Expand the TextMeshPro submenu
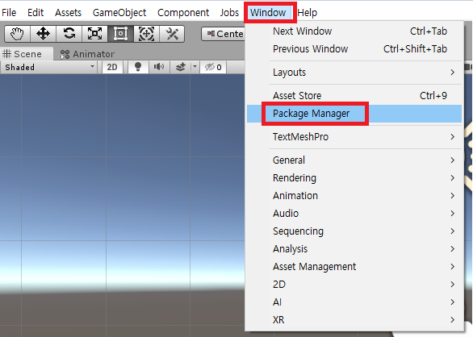This screenshot has width=473, height=337. pyautogui.click(x=354, y=137)
